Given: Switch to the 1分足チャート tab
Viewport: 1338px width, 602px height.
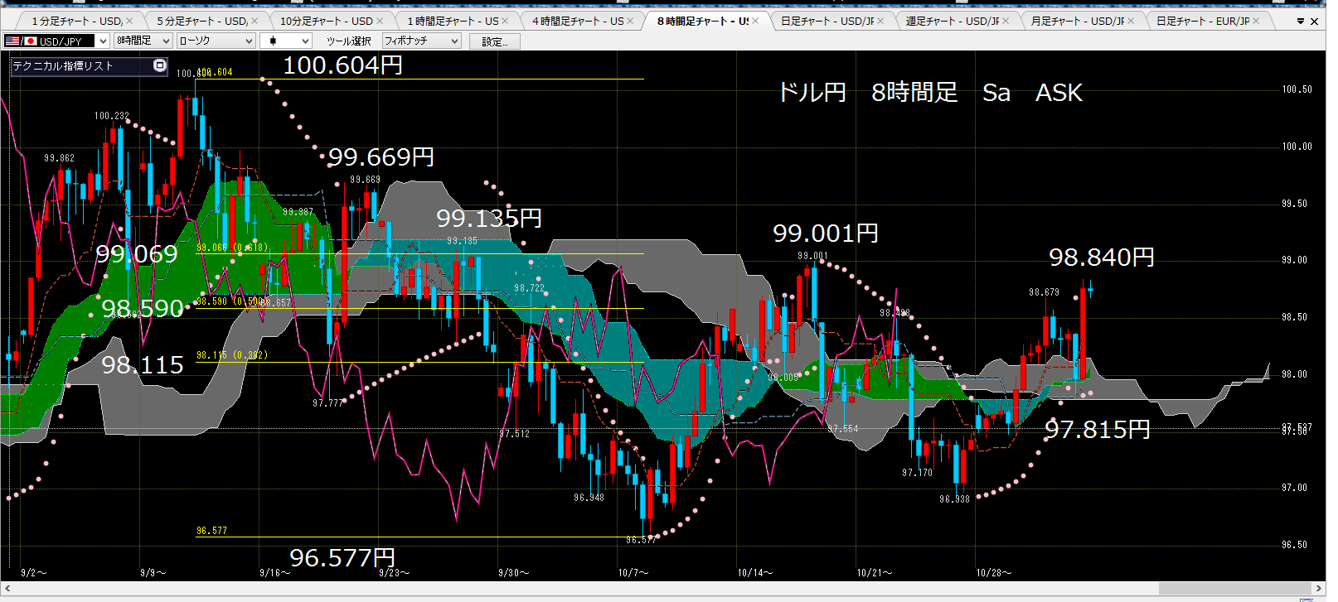Looking at the screenshot, I should [x=76, y=22].
